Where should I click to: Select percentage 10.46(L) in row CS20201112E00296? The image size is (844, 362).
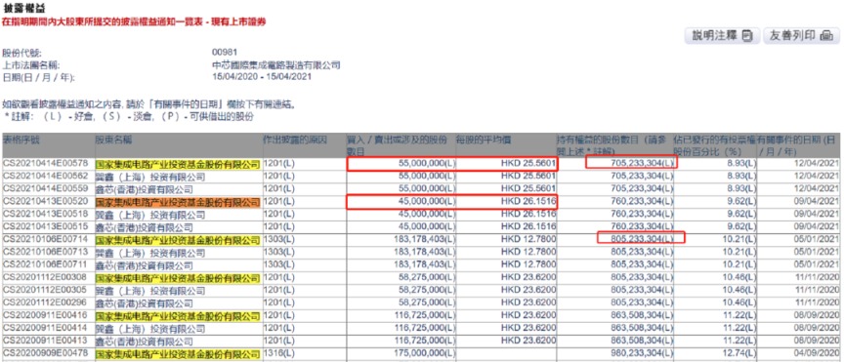coord(740,303)
